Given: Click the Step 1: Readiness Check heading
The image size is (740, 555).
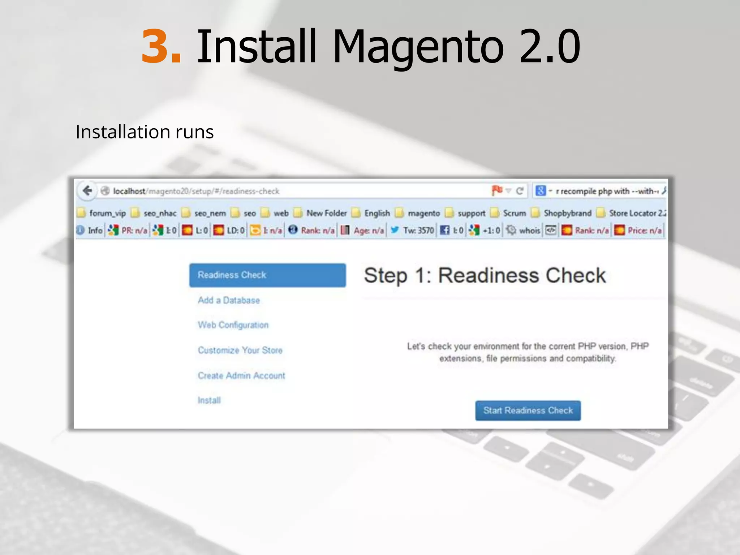Looking at the screenshot, I should pyautogui.click(x=485, y=276).
